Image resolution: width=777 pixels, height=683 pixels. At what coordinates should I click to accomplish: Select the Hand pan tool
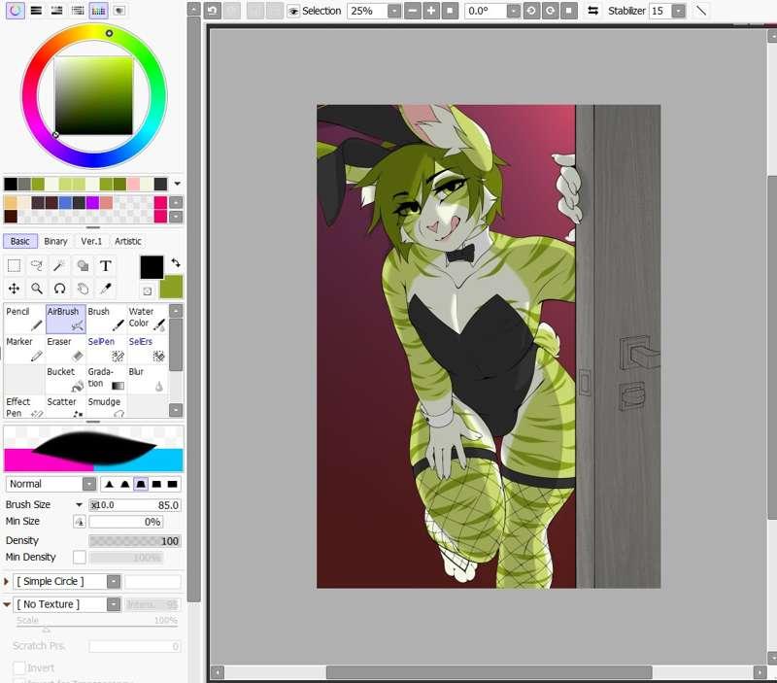(83, 289)
